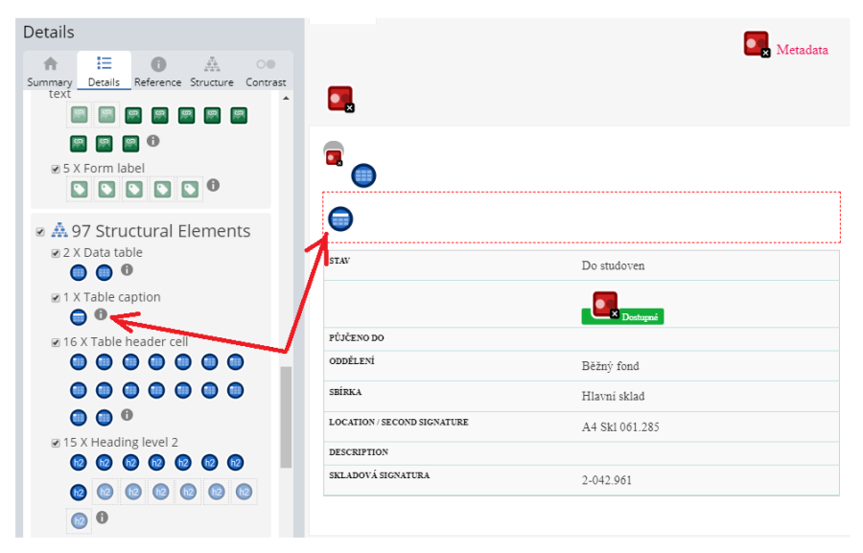Switch to the Contrast tab
Image resolution: width=863 pixels, height=553 pixels.
pyautogui.click(x=266, y=71)
